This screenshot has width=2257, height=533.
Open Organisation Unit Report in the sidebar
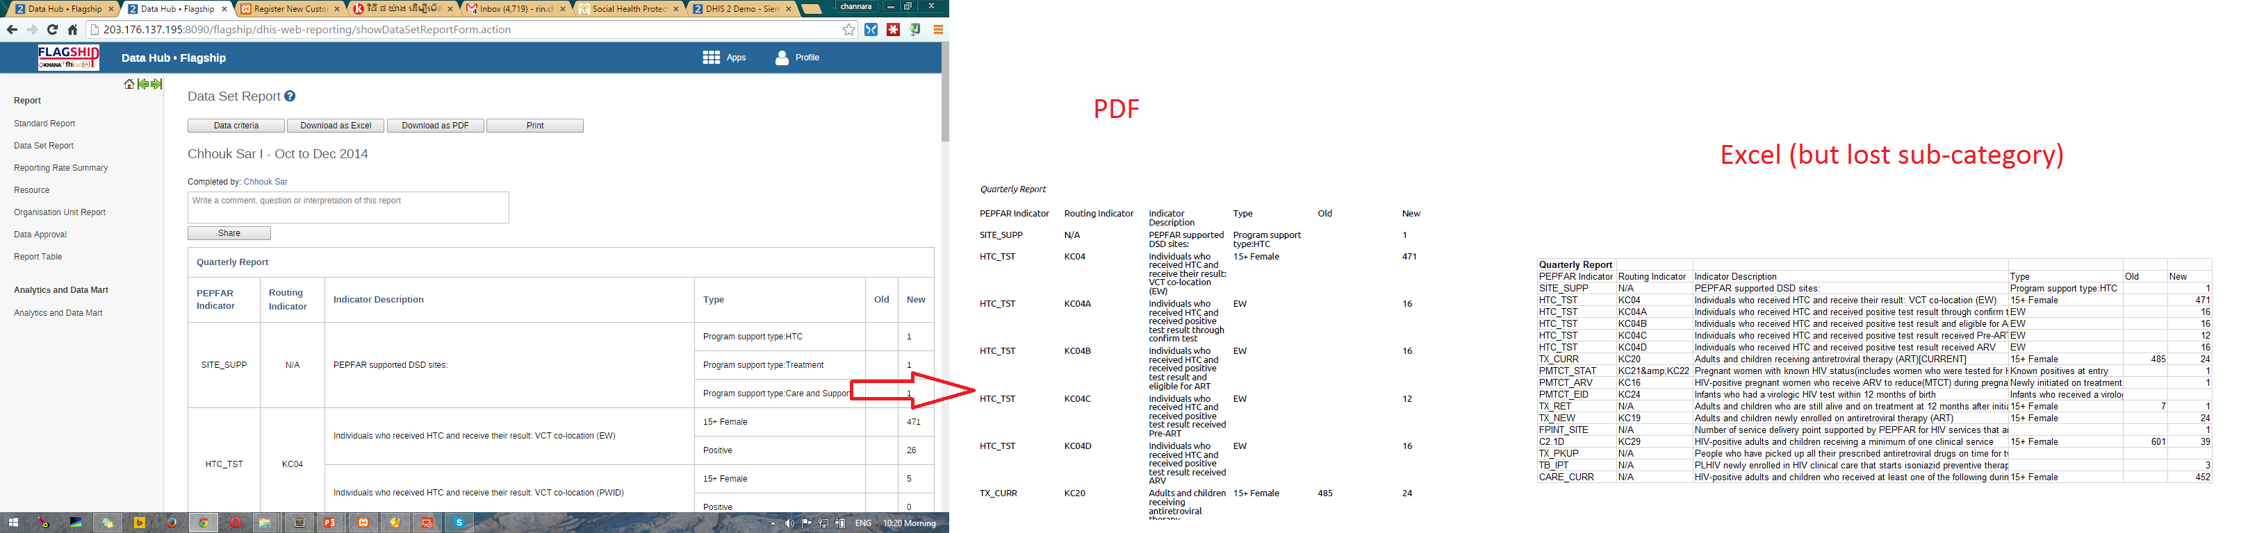[60, 212]
